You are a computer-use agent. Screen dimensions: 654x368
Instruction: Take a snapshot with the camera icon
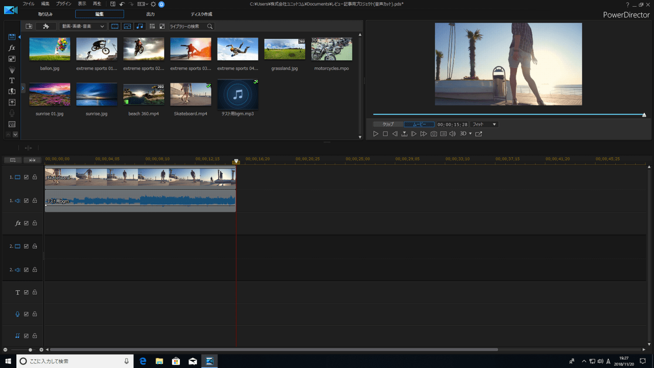[434, 134]
